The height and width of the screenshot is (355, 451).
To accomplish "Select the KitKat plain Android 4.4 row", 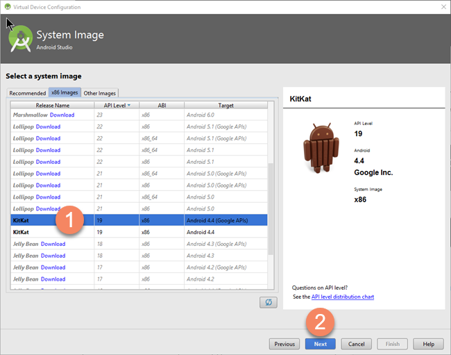I will (139, 232).
